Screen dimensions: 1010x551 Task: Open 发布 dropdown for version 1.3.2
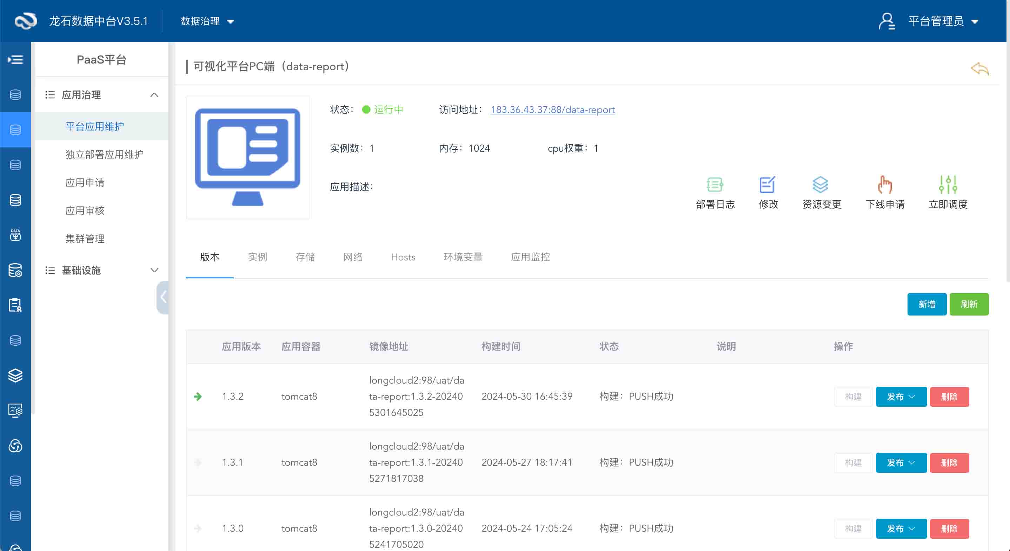[901, 397]
